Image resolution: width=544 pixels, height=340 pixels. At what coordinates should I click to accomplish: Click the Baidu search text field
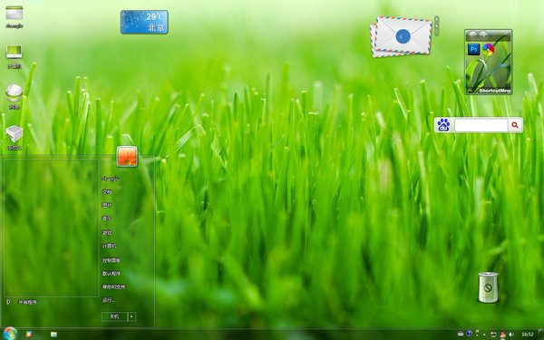[x=481, y=125]
